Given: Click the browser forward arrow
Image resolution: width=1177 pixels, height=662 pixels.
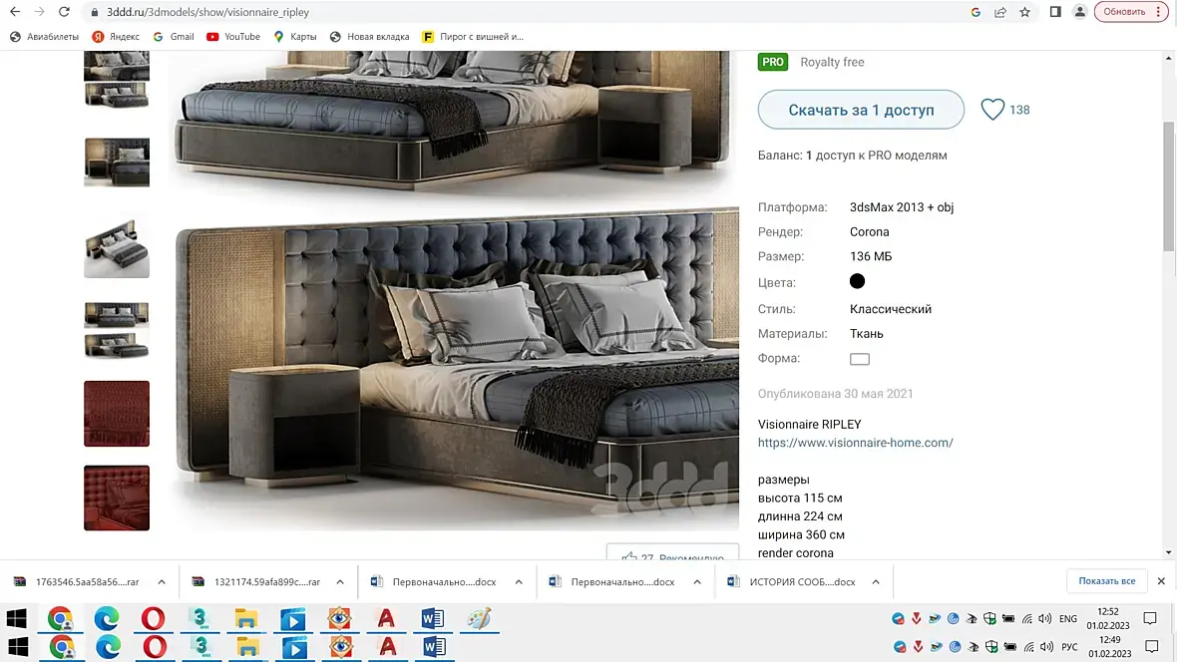Looking at the screenshot, I should [40, 12].
